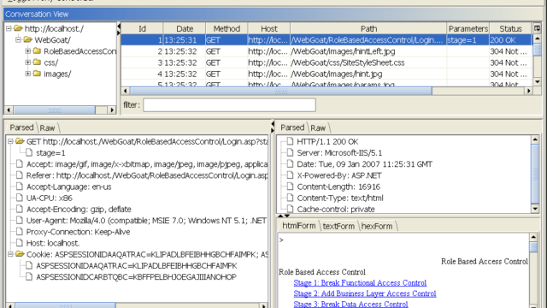Click the Server header document icon
Screen dimensions: 547x308
(x=290, y=152)
